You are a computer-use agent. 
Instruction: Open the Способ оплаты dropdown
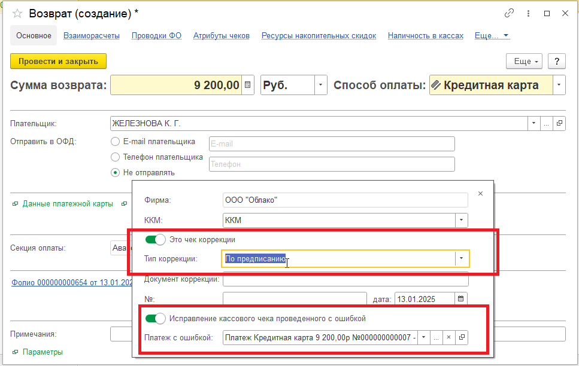559,85
